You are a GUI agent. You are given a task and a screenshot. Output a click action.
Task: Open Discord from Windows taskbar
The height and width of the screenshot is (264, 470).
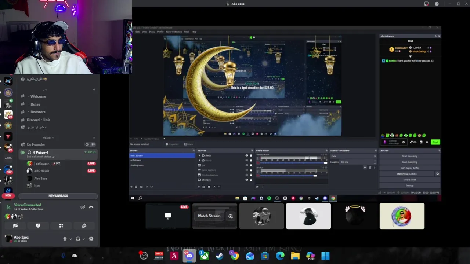coord(189,256)
